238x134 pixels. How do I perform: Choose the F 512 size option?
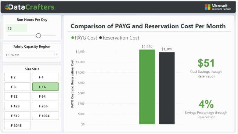tap(17, 116)
